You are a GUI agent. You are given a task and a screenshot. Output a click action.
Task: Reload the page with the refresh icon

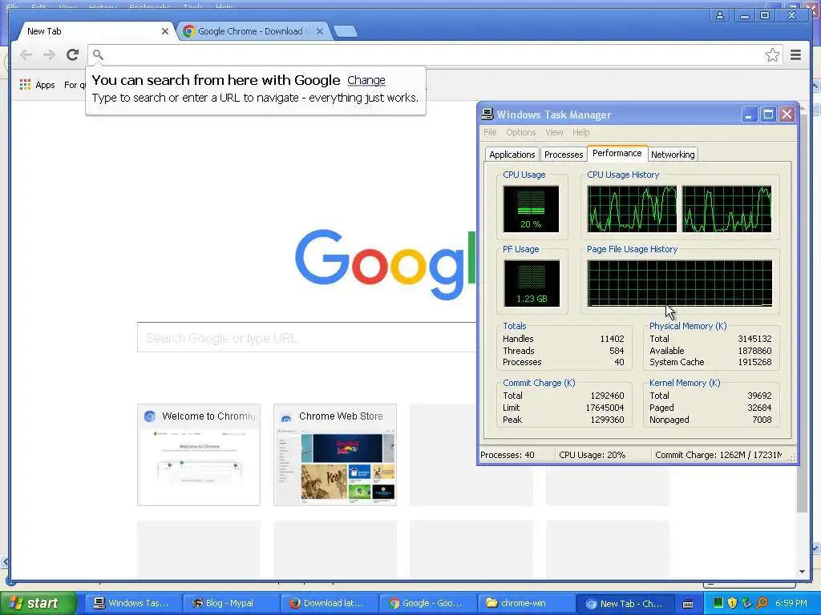pos(73,54)
